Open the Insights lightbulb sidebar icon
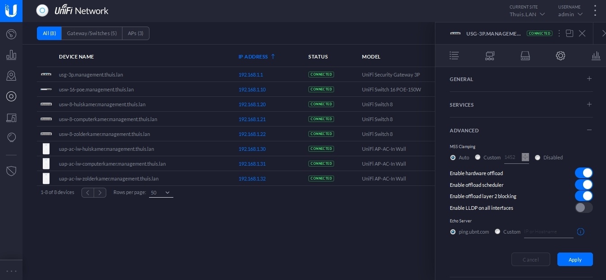606x280 pixels. click(11, 138)
